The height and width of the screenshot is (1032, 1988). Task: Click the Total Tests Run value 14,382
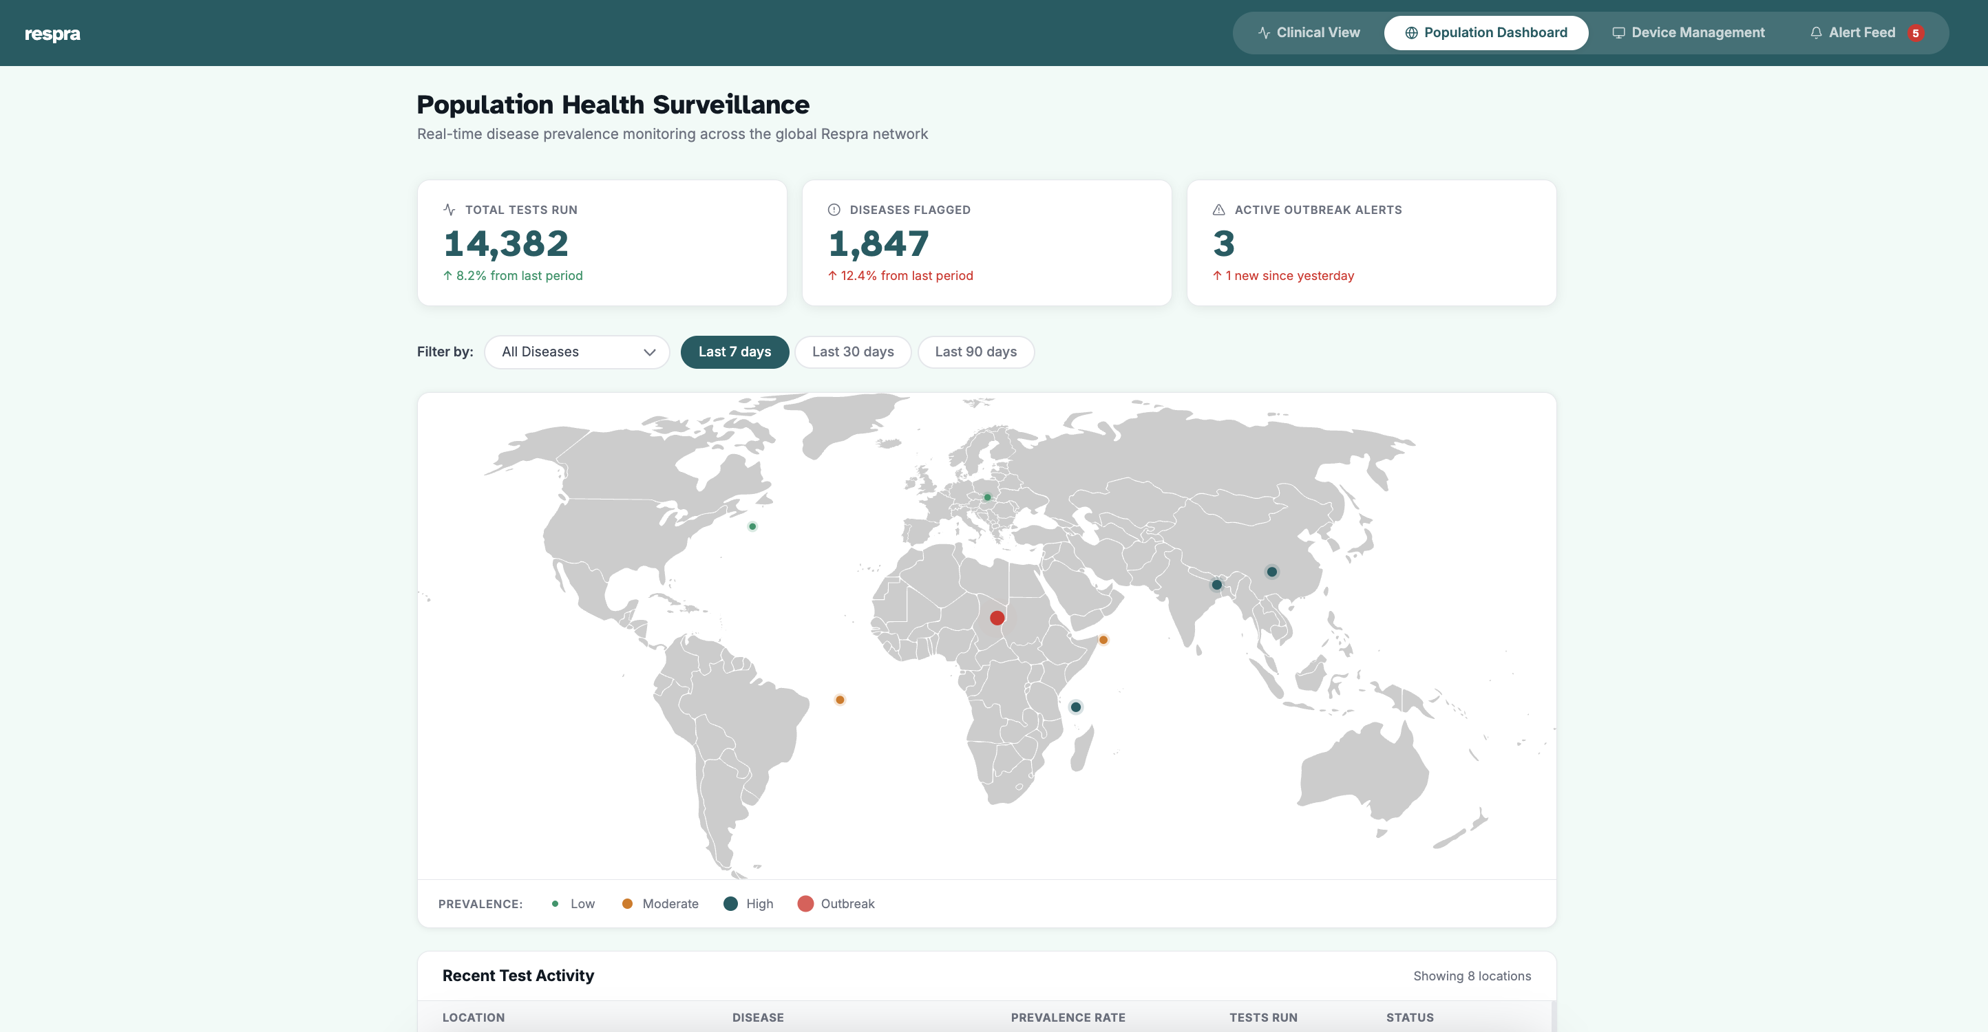click(506, 244)
